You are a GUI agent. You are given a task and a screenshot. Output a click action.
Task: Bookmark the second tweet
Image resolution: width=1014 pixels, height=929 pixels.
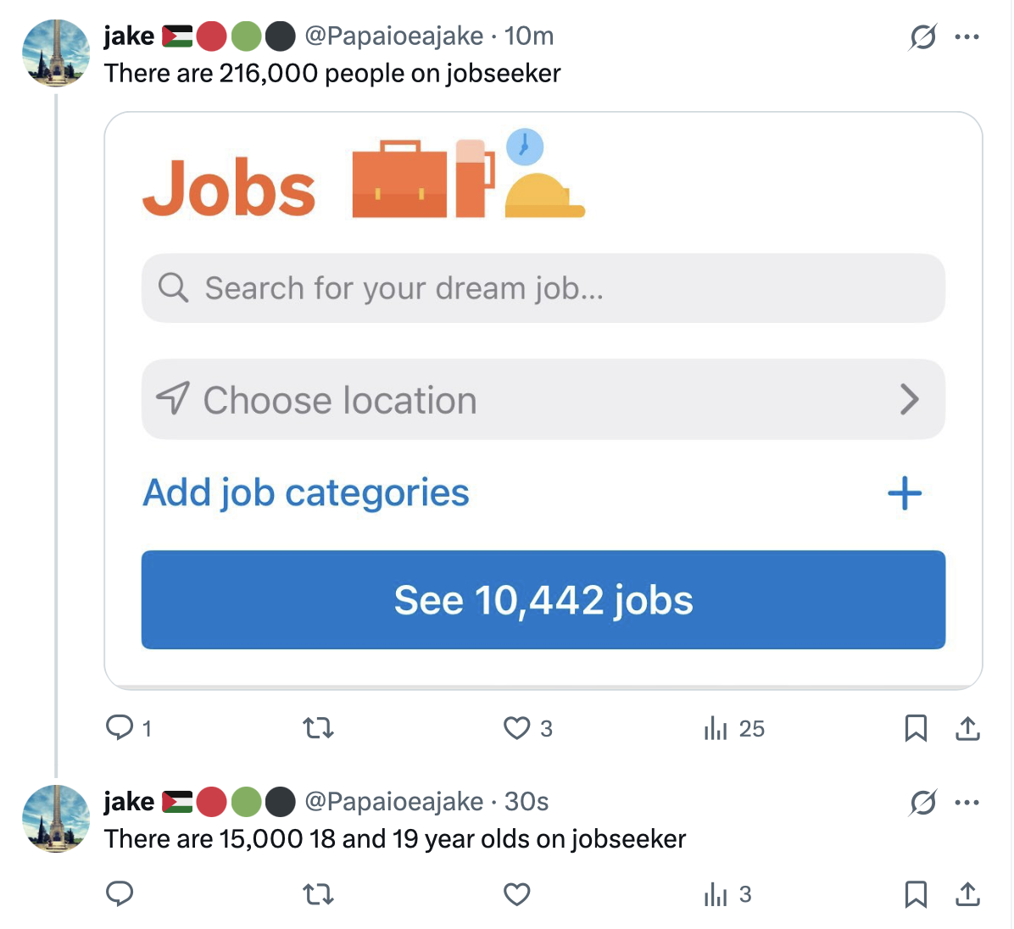[916, 894]
